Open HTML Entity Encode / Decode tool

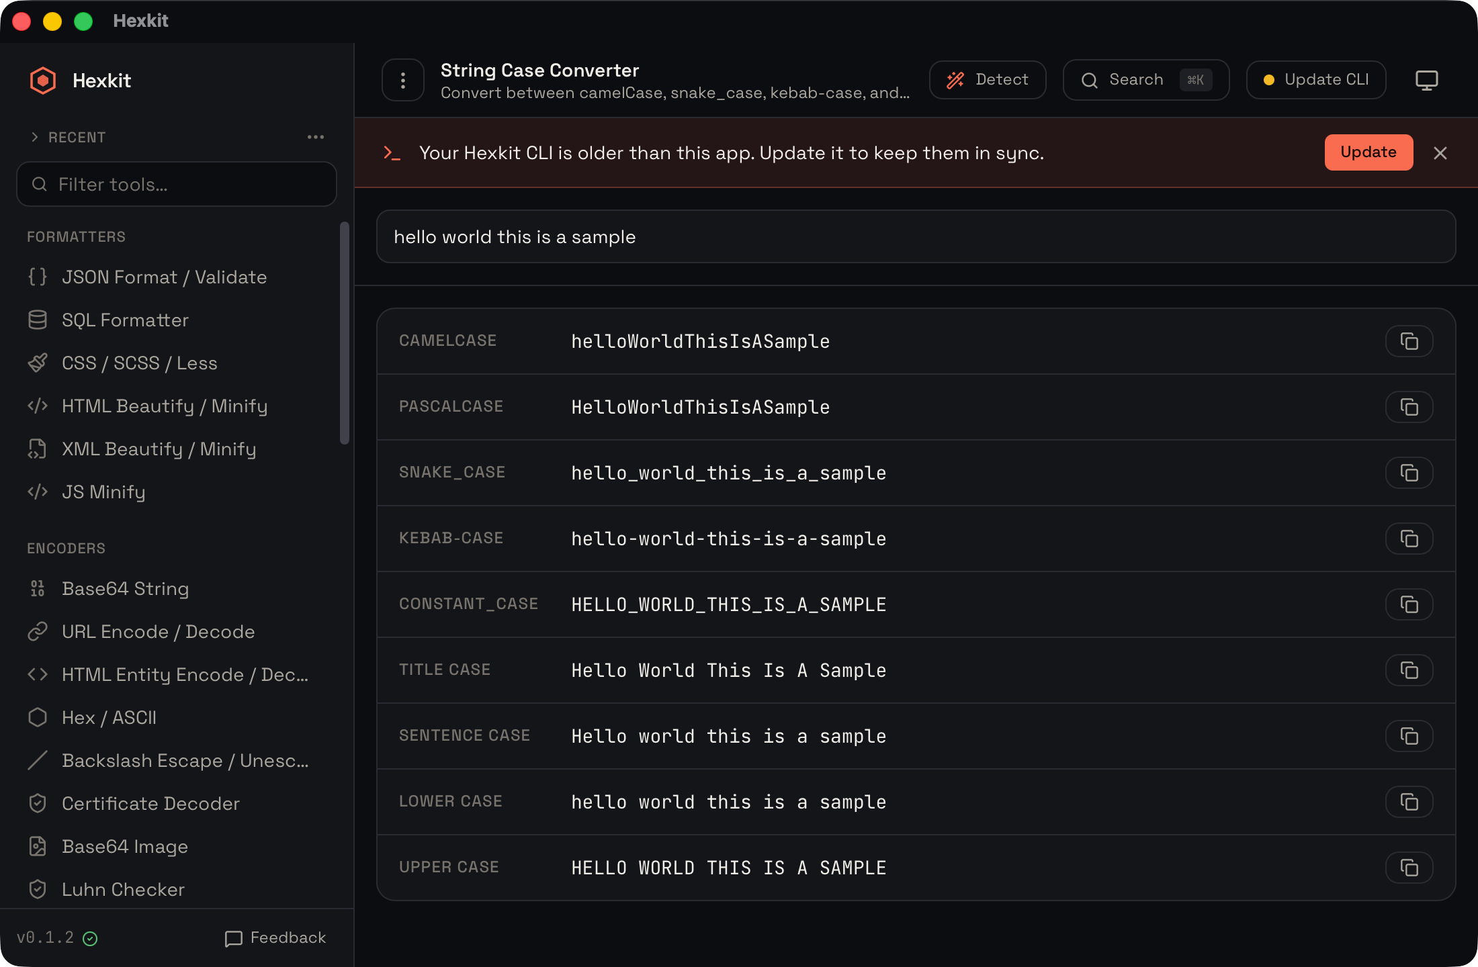pyautogui.click(x=176, y=675)
